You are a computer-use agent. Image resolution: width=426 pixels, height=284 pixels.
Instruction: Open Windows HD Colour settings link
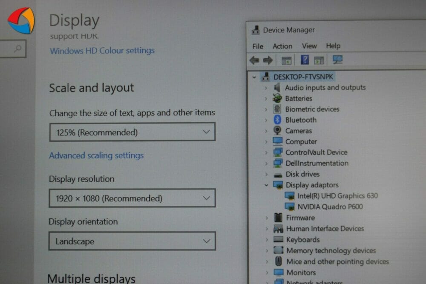pyautogui.click(x=102, y=51)
